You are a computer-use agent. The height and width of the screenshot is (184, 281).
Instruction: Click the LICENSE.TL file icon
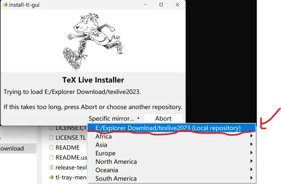coord(51,138)
